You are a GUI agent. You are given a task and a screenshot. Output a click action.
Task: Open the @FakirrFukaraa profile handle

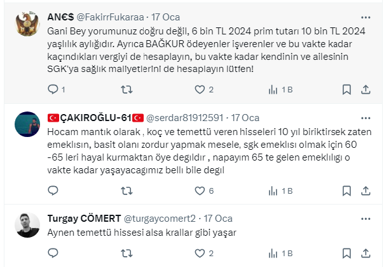(x=112, y=15)
